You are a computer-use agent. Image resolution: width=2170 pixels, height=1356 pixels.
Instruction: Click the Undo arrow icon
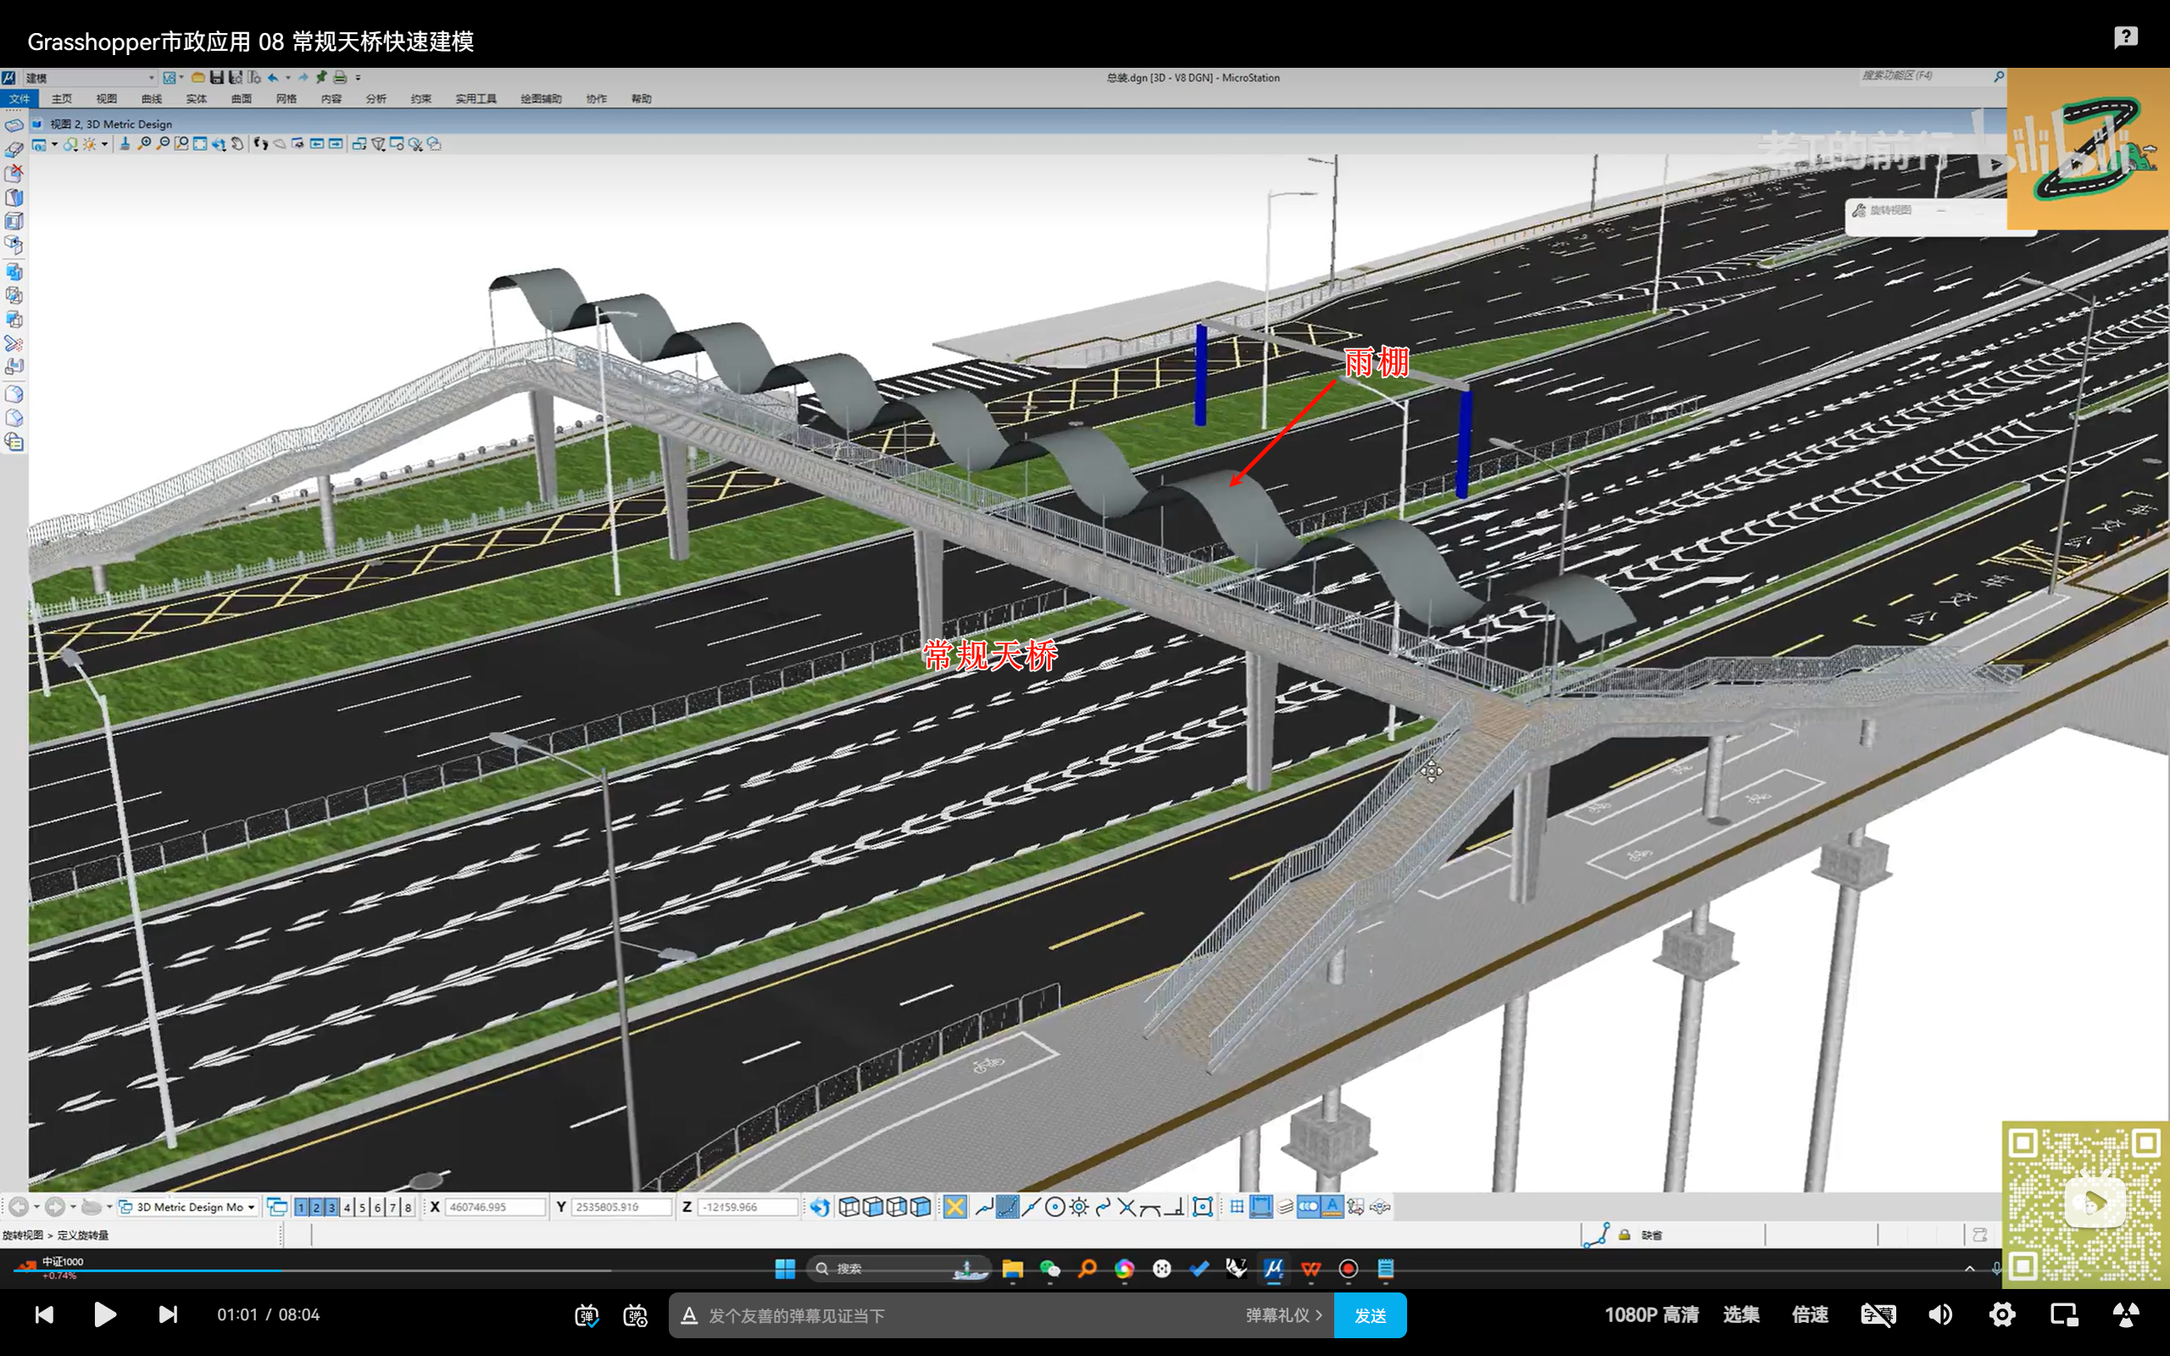click(x=273, y=78)
